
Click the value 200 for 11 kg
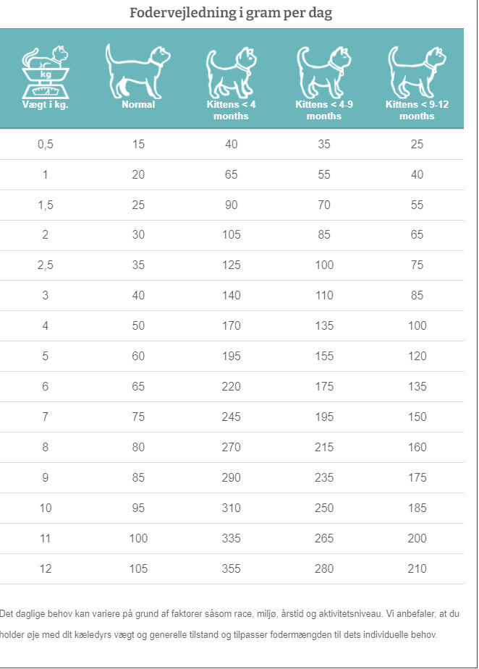pos(417,538)
